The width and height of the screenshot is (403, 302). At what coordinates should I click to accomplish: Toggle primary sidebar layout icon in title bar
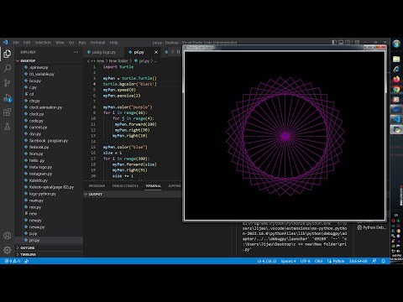point(334,42)
